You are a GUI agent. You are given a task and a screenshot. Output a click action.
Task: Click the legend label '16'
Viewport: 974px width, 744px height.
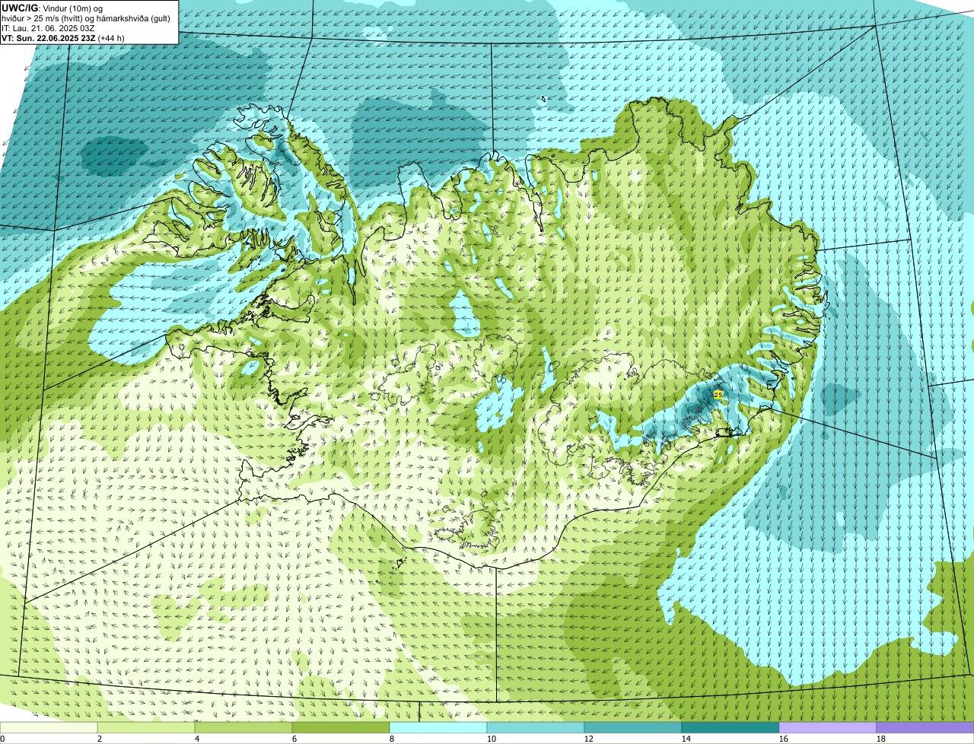click(784, 739)
